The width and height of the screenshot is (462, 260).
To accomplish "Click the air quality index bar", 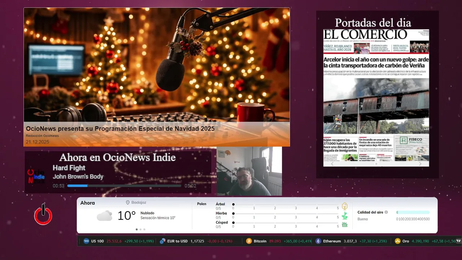I will pos(413,212).
